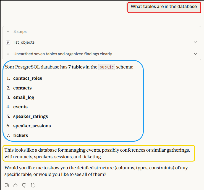Copy the response with the copy icon
The image size is (204, 190).
[7, 185]
